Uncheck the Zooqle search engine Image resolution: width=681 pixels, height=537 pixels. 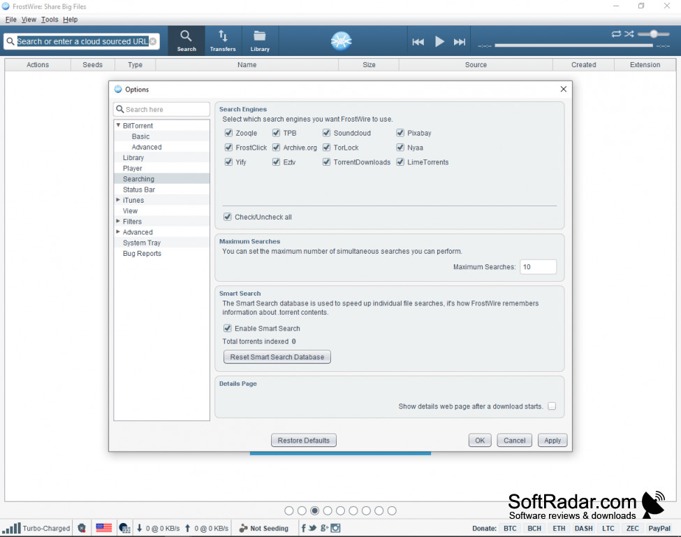[x=228, y=133]
